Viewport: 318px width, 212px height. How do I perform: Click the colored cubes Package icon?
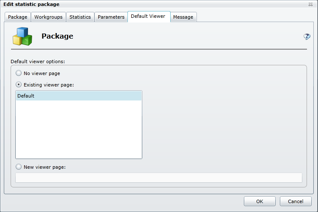tap(22, 36)
